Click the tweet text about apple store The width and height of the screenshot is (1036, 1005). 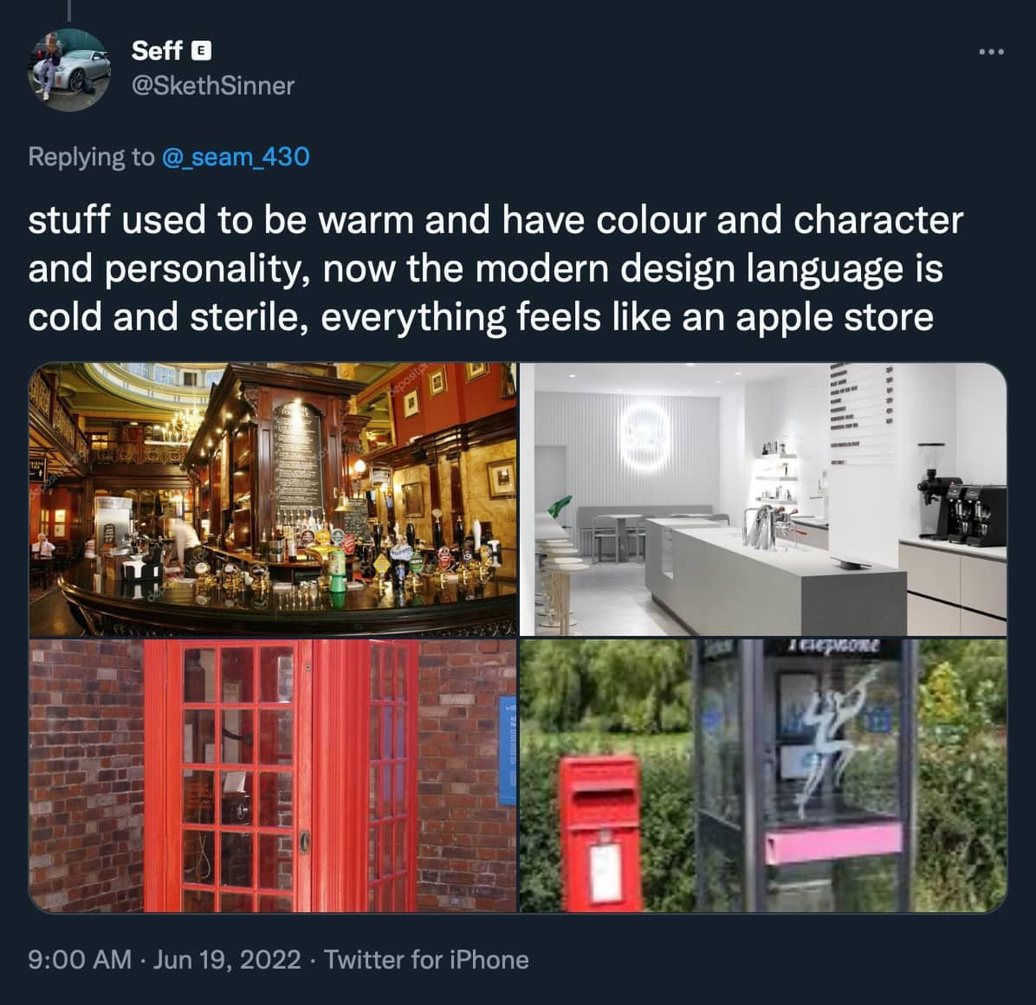point(495,269)
